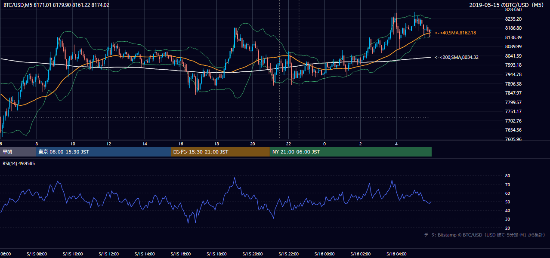The height and width of the screenshot is (258, 550).
Task: Click the 5/16 00:00 date label
Action: pos(324,254)
